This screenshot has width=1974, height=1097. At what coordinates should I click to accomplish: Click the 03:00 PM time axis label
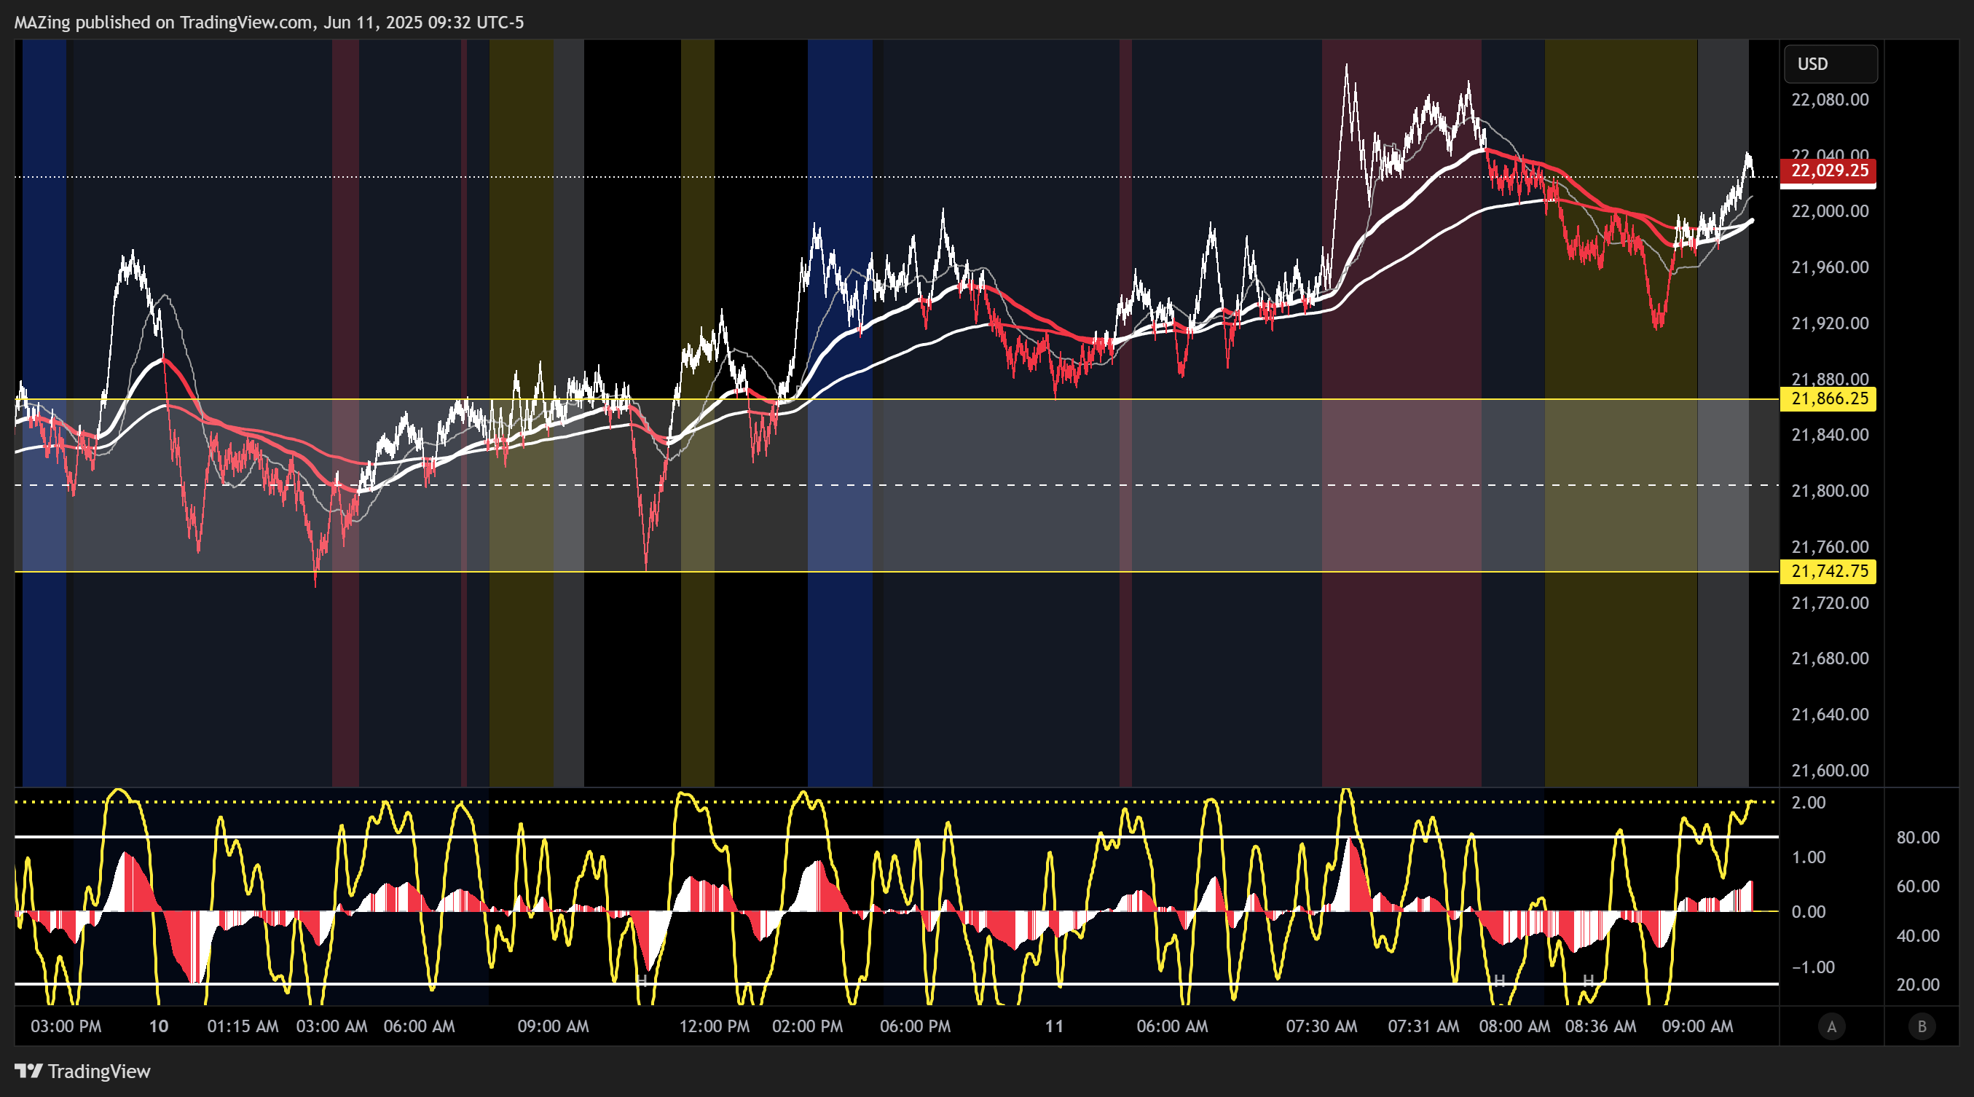[x=66, y=1026]
